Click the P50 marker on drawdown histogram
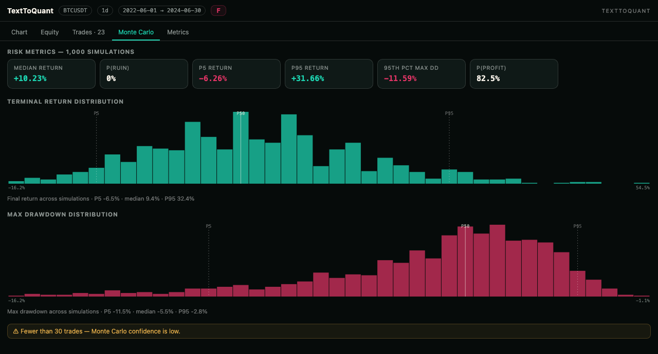Viewport: 658px width, 354px height. (465, 226)
